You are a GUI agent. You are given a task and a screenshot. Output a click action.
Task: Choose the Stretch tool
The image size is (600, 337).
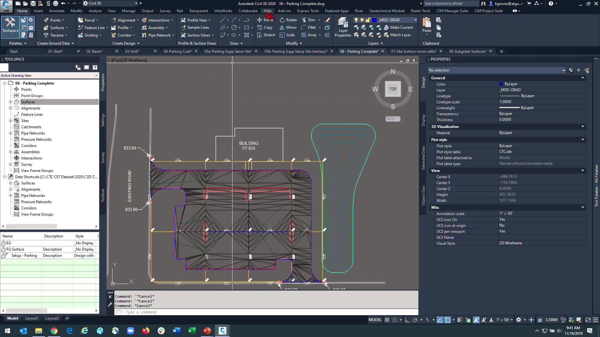point(266,35)
